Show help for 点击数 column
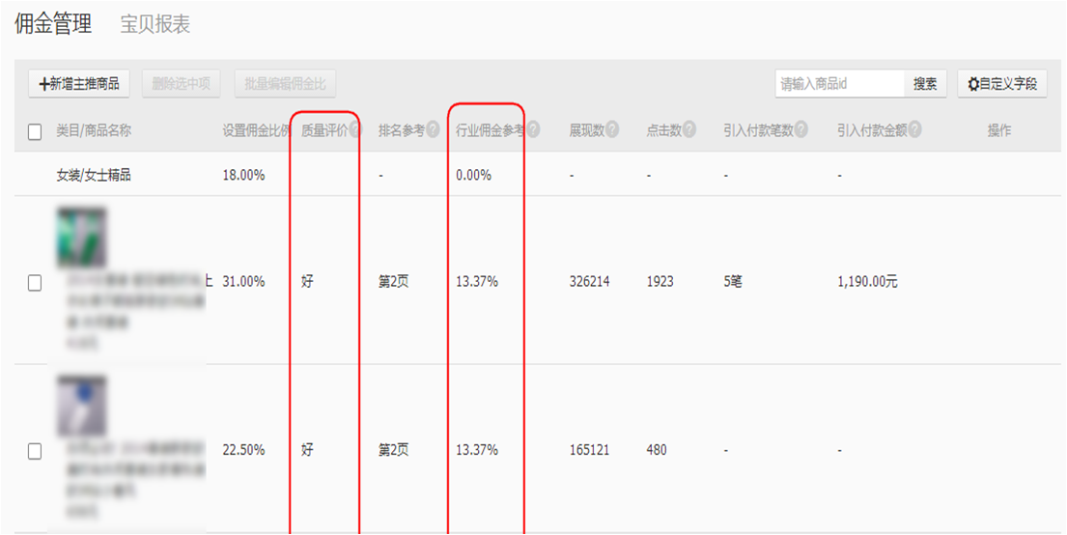 tap(689, 130)
